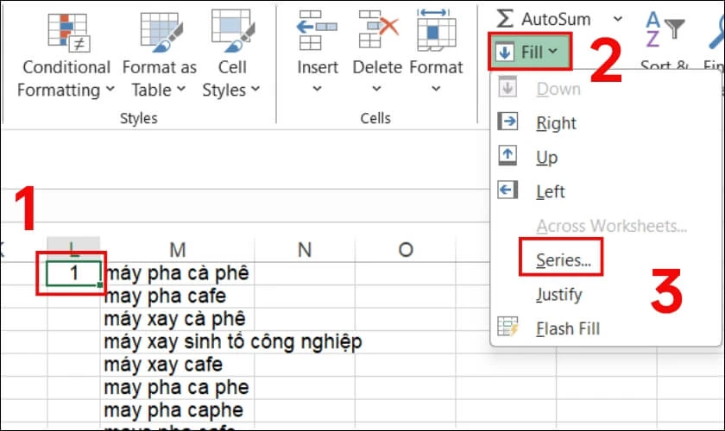Image resolution: width=725 pixels, height=431 pixels.
Task: Select column N header
Action: click(x=305, y=249)
